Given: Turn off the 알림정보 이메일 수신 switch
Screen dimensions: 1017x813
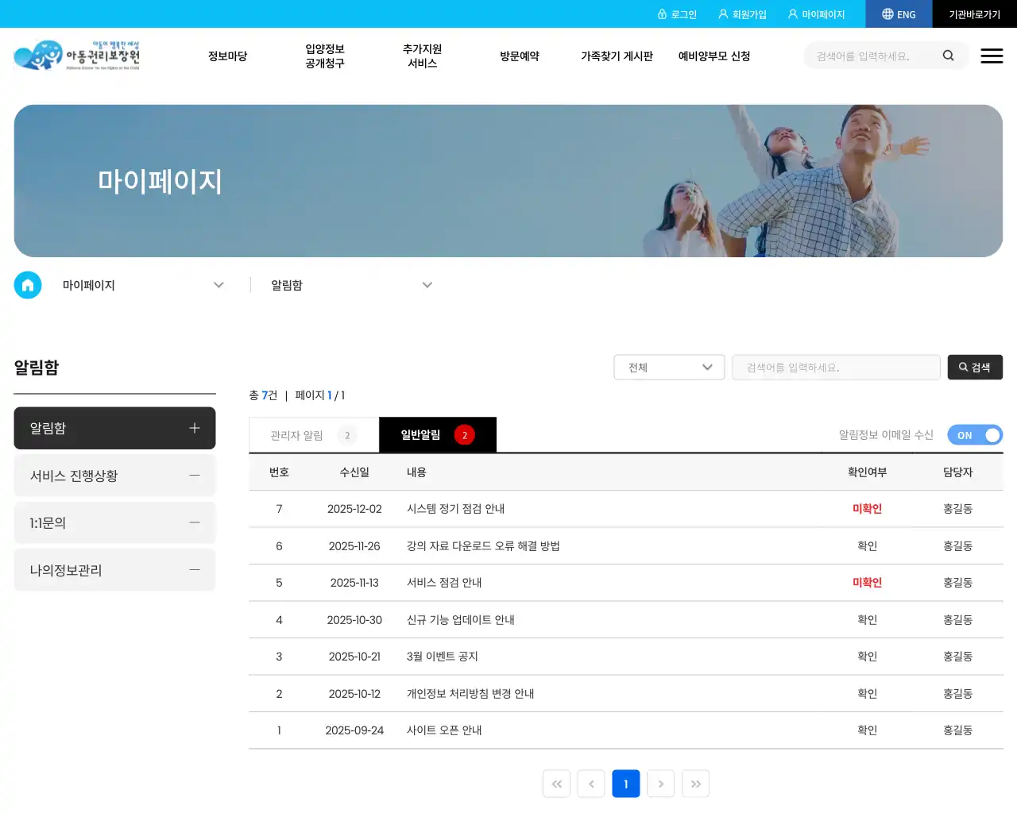Looking at the screenshot, I should (975, 435).
